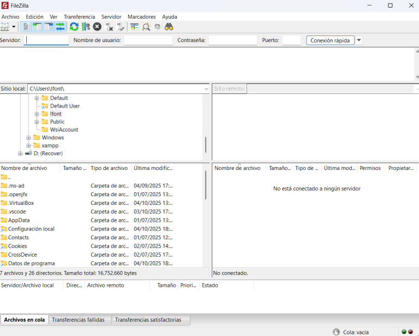Toggle directory comparison icon
This screenshot has width=419, height=336.
(x=146, y=27)
